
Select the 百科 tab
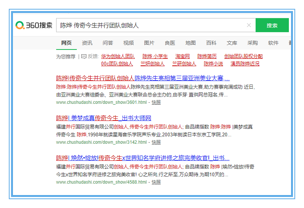point(211,43)
